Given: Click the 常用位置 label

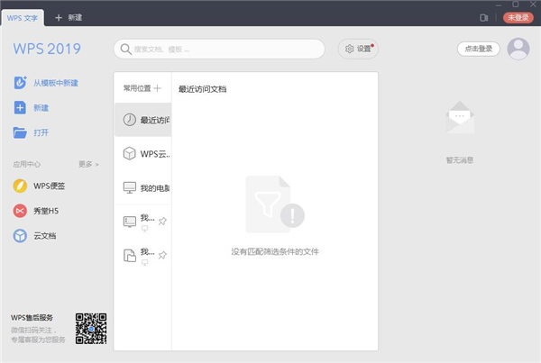Looking at the screenshot, I should 137,88.
